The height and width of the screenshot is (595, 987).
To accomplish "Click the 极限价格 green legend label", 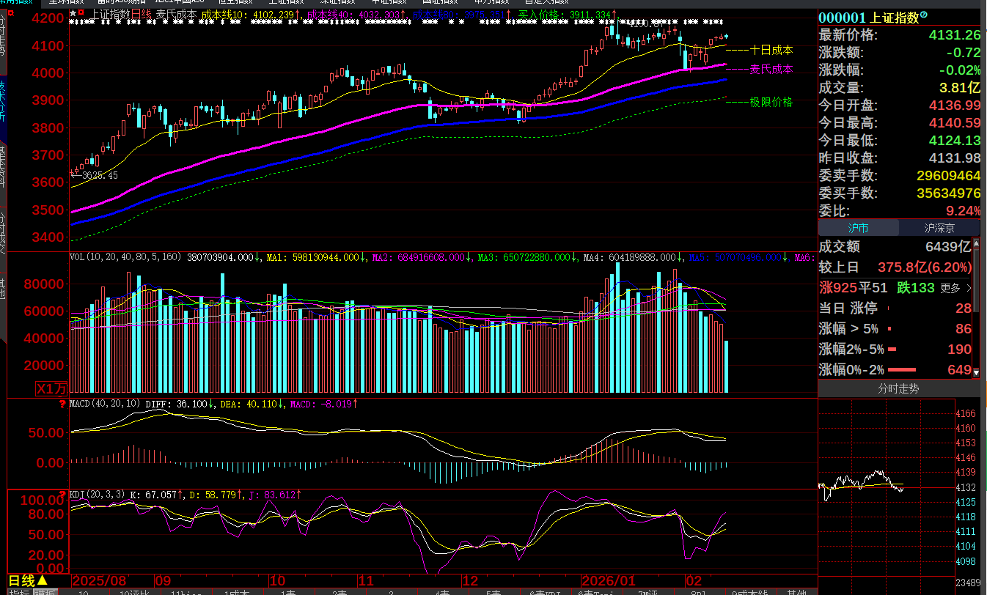I will [x=771, y=103].
